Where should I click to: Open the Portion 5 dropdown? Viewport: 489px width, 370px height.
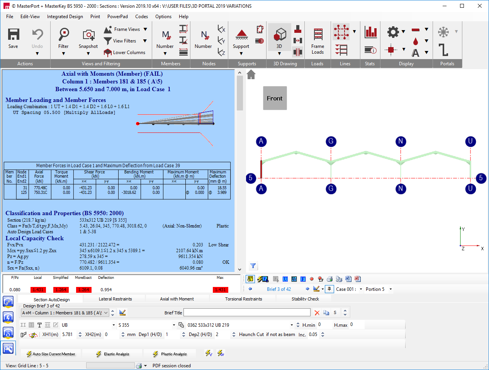391,289
